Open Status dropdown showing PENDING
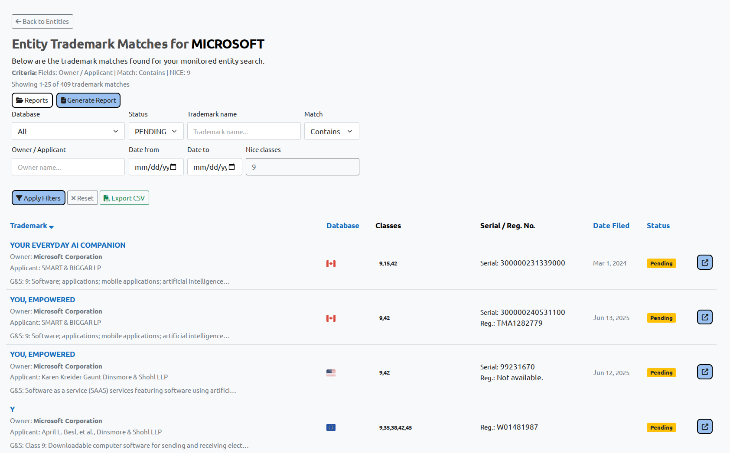The width and height of the screenshot is (730, 453). 156,131
